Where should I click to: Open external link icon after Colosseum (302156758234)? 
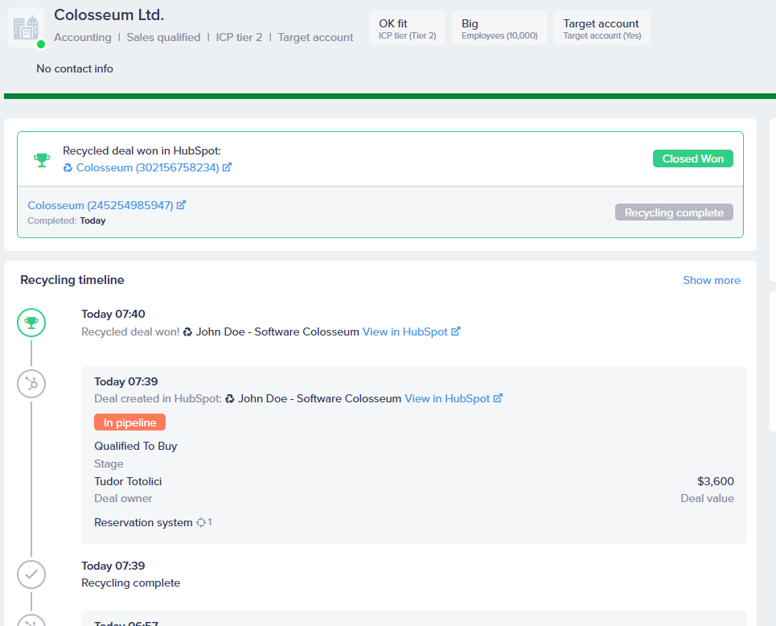click(x=227, y=167)
